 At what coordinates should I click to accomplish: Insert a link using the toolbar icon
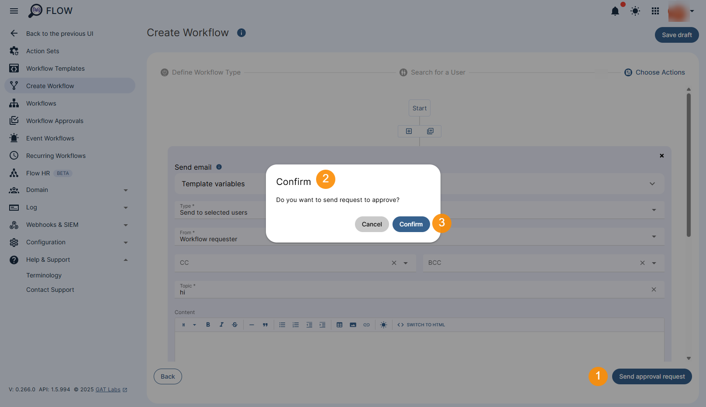366,325
